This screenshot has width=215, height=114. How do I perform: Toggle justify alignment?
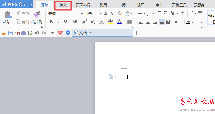[x=162, y=22]
